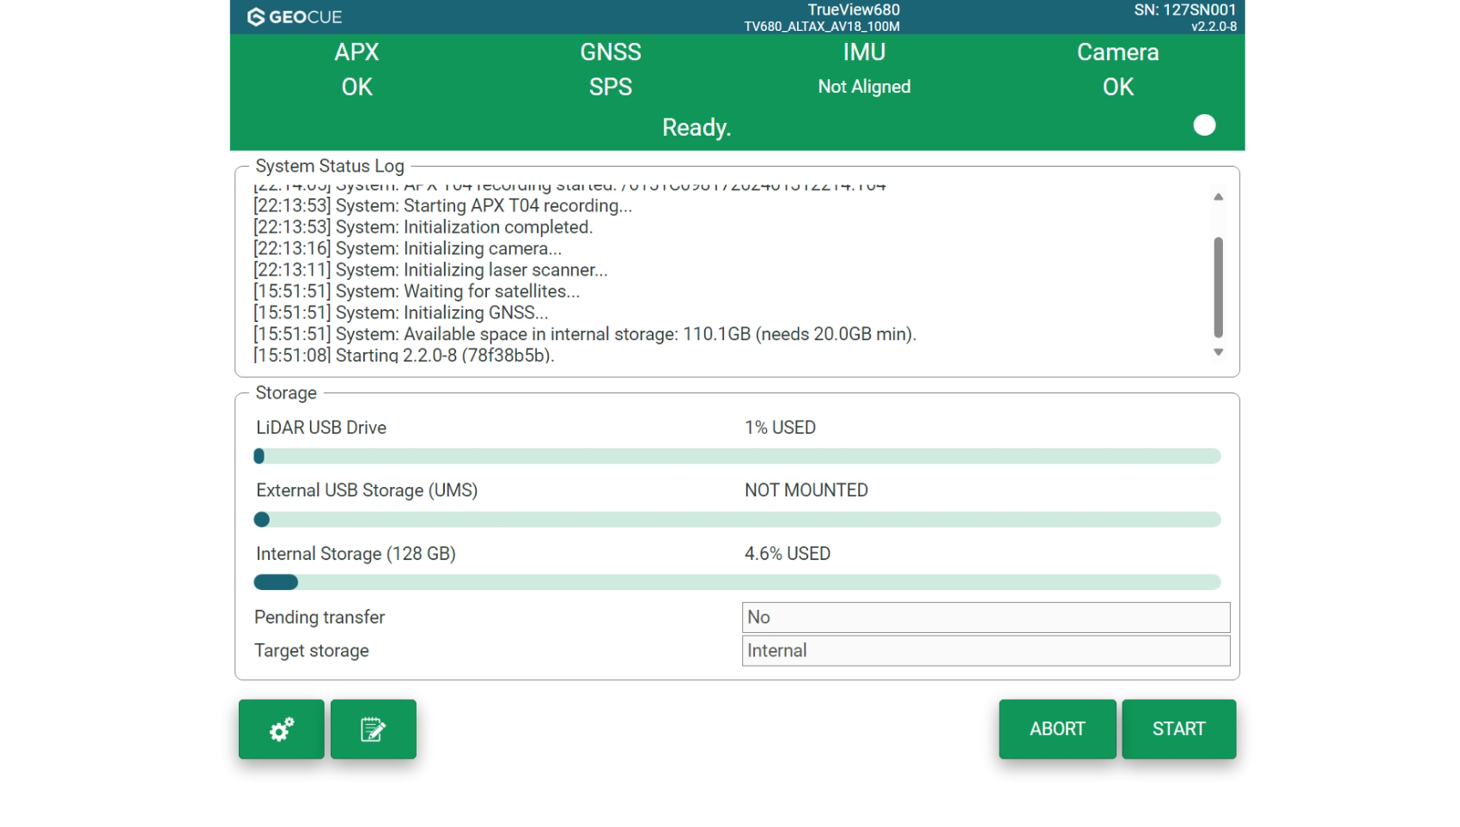
Task: Open settings with the gears icon
Action: [281, 729]
